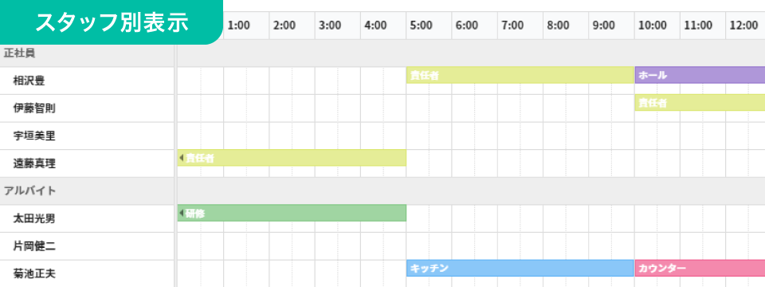Image resolution: width=765 pixels, height=287 pixels.
Task: Select 菊池正夫's pink カウンター shift
Action: coord(700,268)
